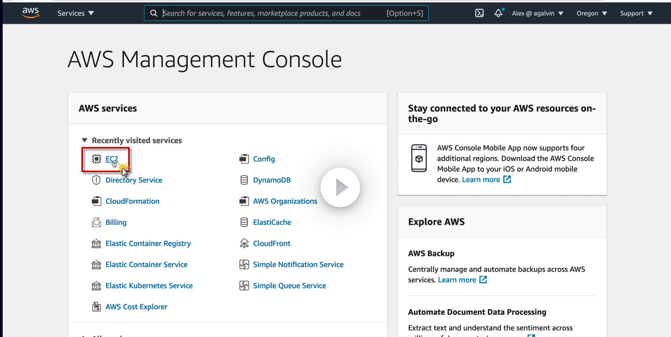671x337 pixels.
Task: Open the CloudShell terminal icon
Action: [x=479, y=13]
